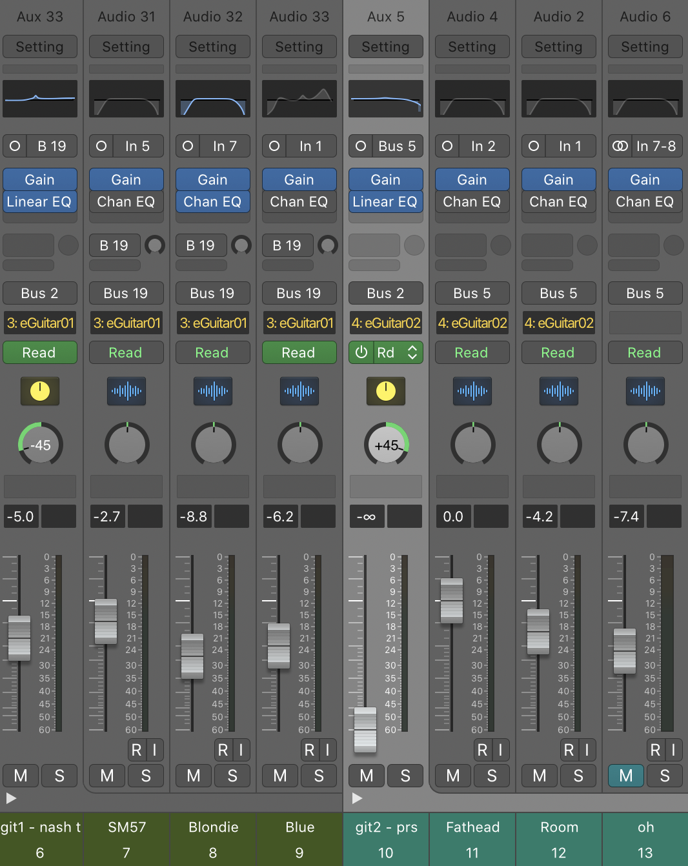Click the mono format icon on Audio 31

[101, 146]
